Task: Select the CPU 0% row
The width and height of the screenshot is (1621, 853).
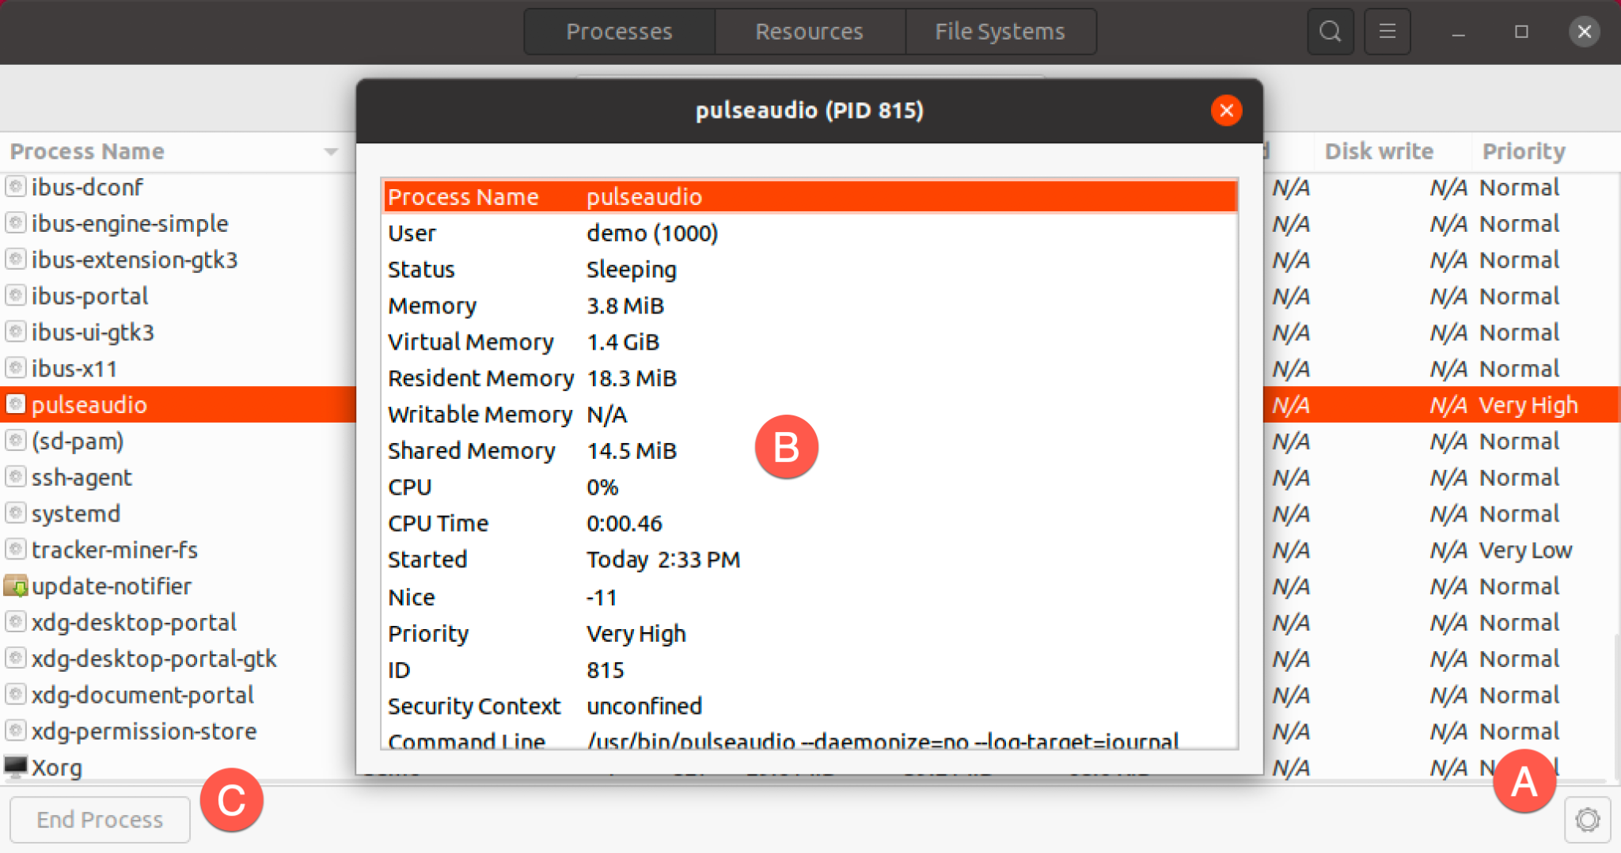Action: point(810,487)
